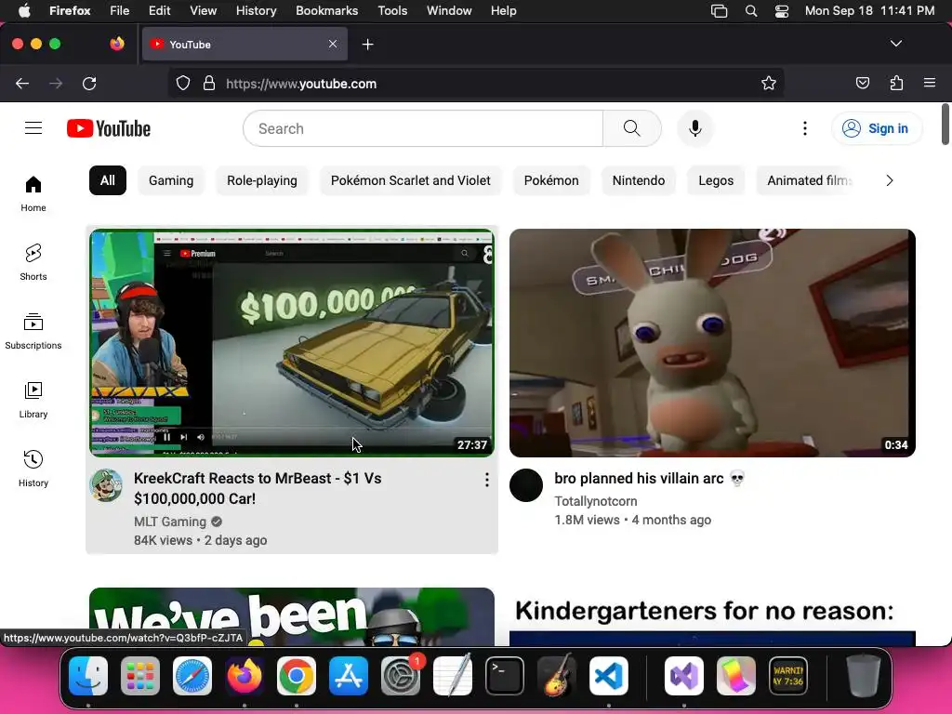Viewport: 952px width, 714px height.
Task: Open Firefox History menu
Action: (257, 10)
